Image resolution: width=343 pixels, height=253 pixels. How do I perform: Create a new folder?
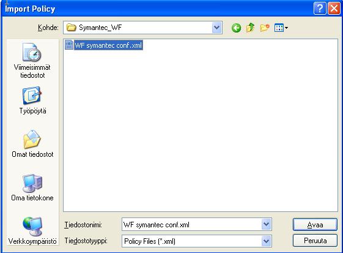265,28
